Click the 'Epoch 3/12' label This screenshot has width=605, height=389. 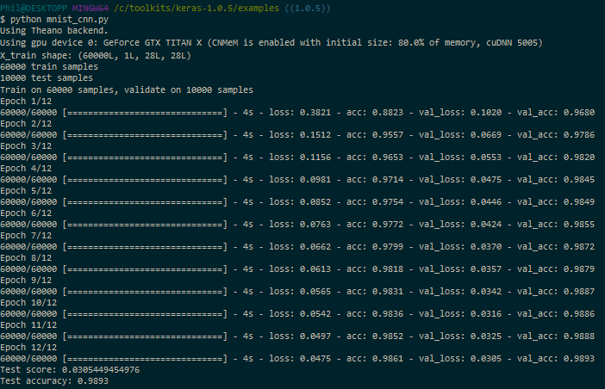[26, 146]
